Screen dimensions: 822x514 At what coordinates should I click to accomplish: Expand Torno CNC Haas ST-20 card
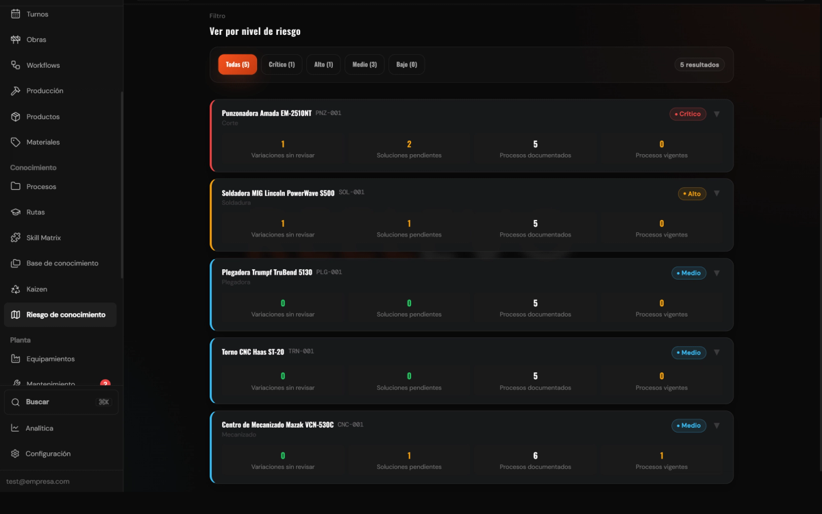coord(717,352)
